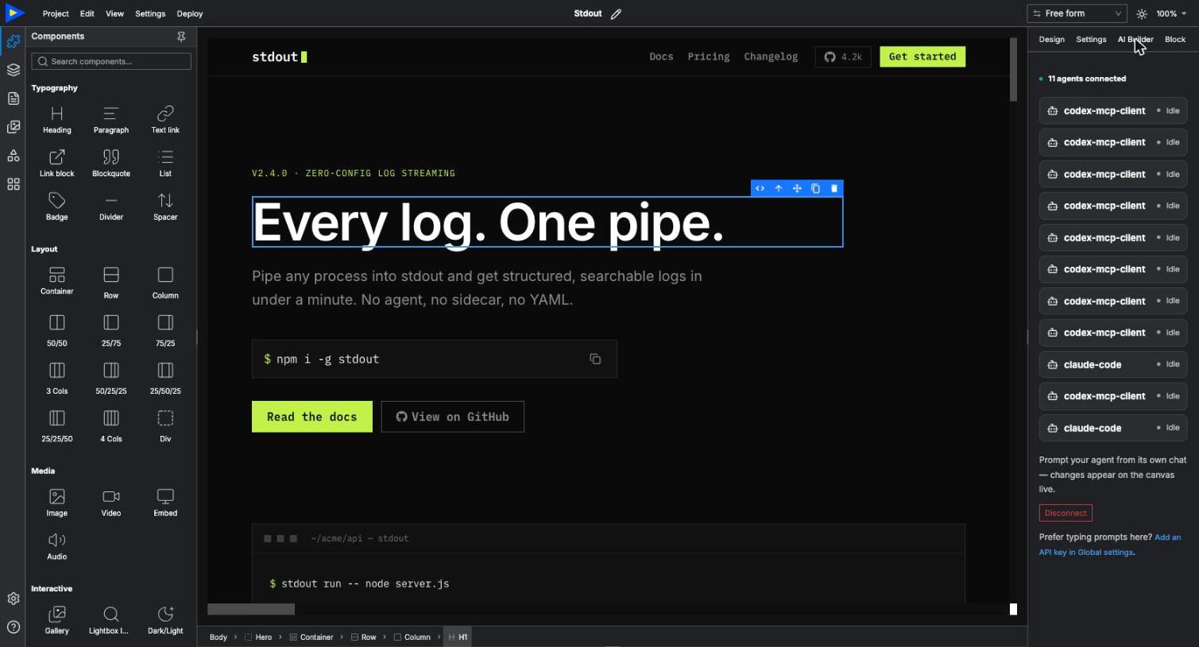This screenshot has width=1199, height=647.
Task: Select the Row layout component
Action: point(111,282)
